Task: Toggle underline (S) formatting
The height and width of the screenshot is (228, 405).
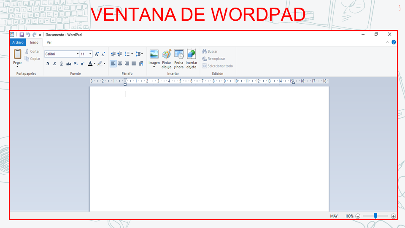Action: pyautogui.click(x=62, y=64)
